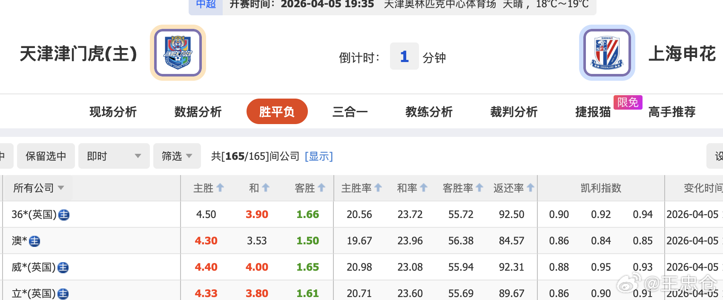
Task: Click company name 36*(英国)
Action: (x=34, y=215)
